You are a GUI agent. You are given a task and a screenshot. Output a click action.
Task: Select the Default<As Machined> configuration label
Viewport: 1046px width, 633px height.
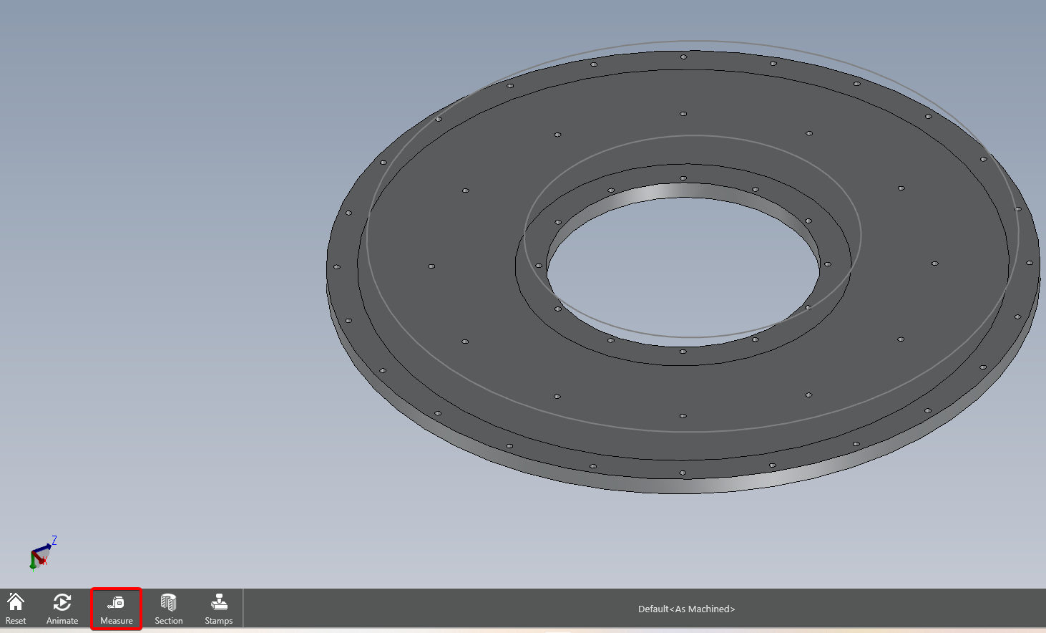(x=686, y=609)
